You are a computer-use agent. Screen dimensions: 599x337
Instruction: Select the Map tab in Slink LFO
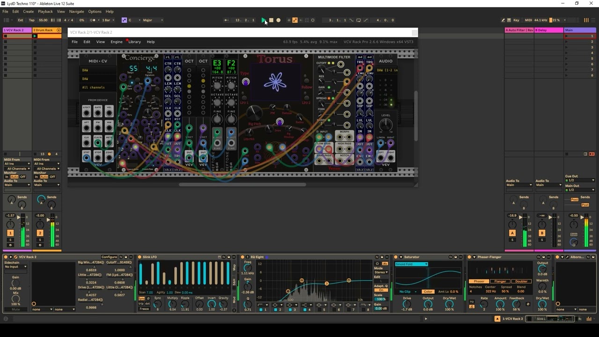(x=234, y=267)
